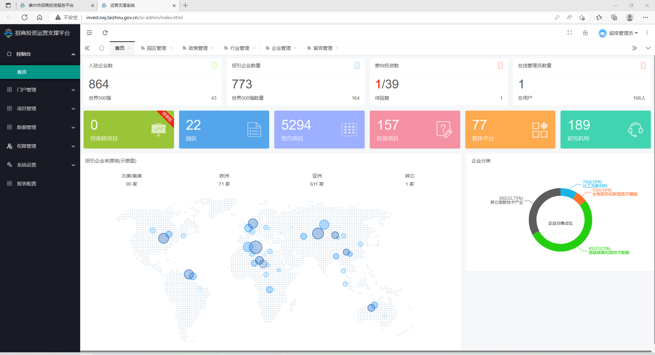Click the large bubble over Australia on map
Image resolution: width=655 pixels, height=355 pixels.
(371, 308)
